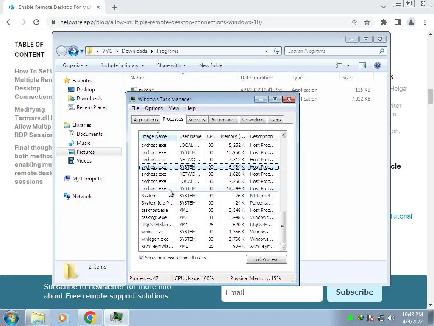The image size is (434, 326).
Task: Open Task Manager taskbar icon
Action: point(117,318)
